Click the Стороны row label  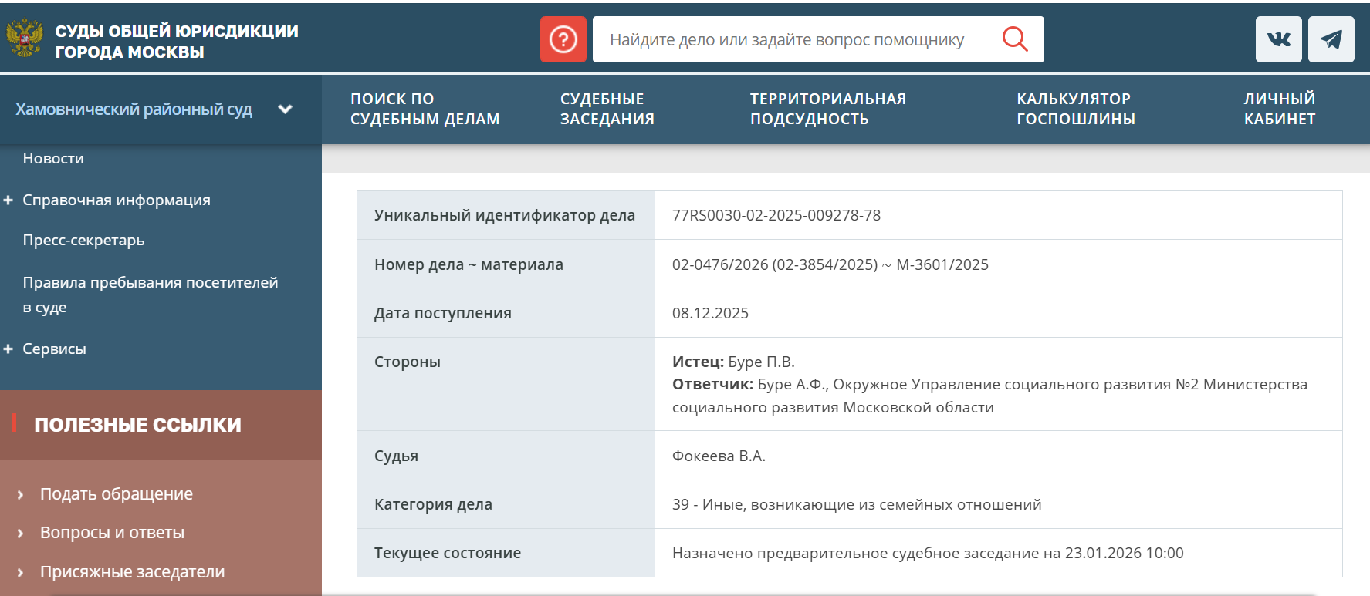(408, 362)
